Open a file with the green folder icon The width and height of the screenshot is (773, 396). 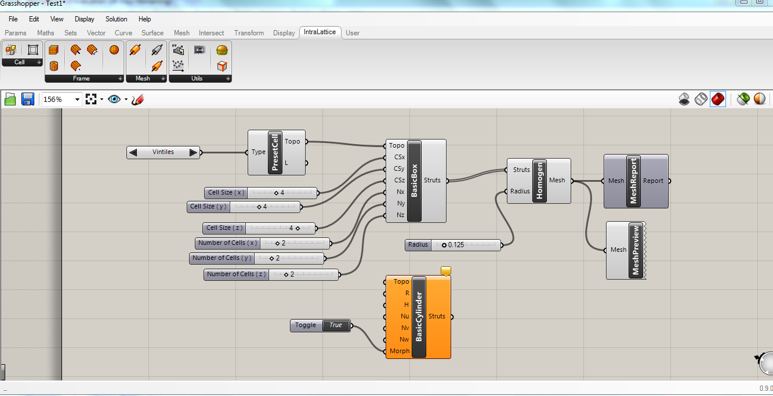pos(10,100)
